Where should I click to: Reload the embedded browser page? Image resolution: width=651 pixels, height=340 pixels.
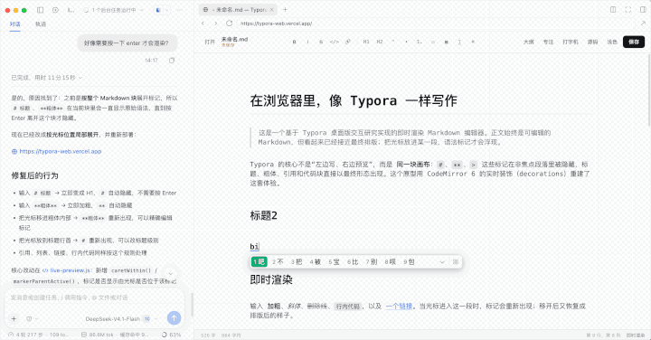tap(229, 24)
